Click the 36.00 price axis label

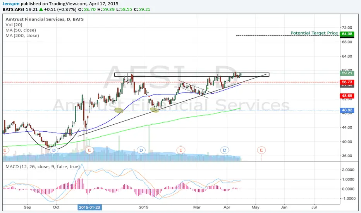(x=347, y=156)
